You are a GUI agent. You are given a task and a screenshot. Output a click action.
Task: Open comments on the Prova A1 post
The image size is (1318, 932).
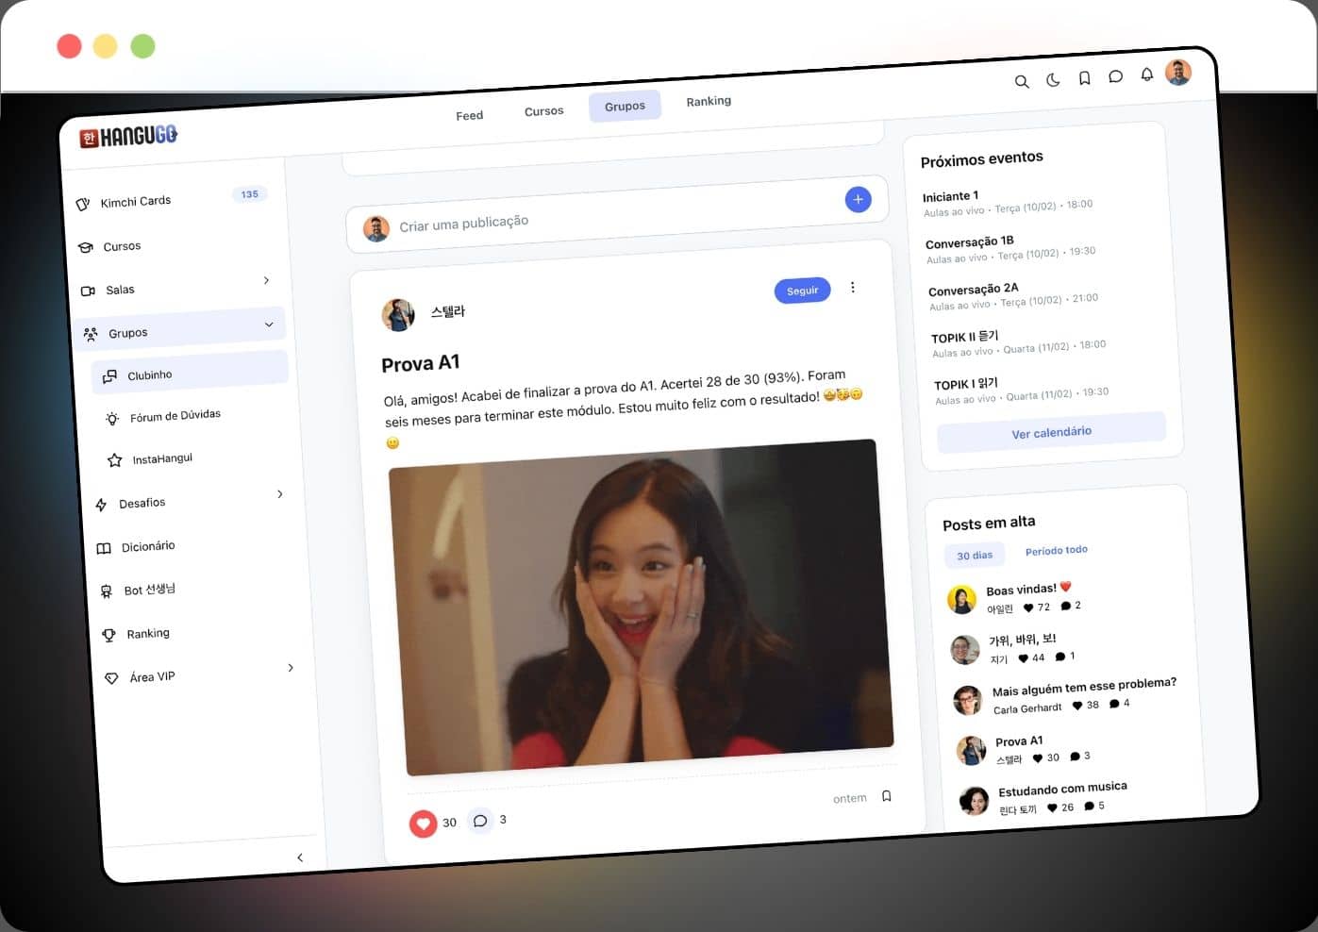480,821
